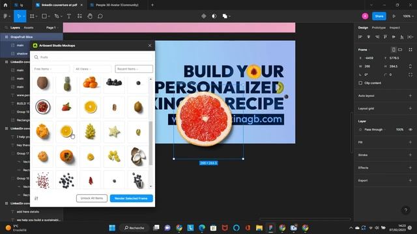Viewport: 417px width, 234px height.
Task: Click the layer opacity 100% field
Action: (399, 129)
